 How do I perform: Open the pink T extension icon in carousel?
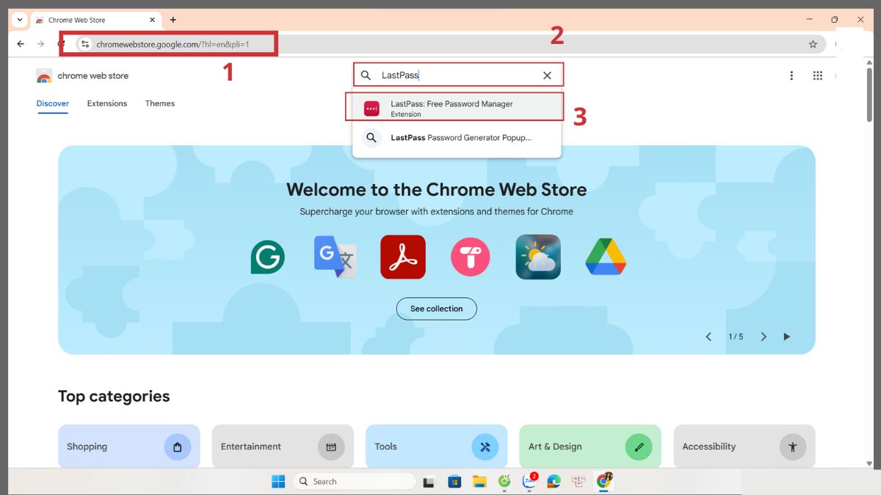[x=471, y=257]
